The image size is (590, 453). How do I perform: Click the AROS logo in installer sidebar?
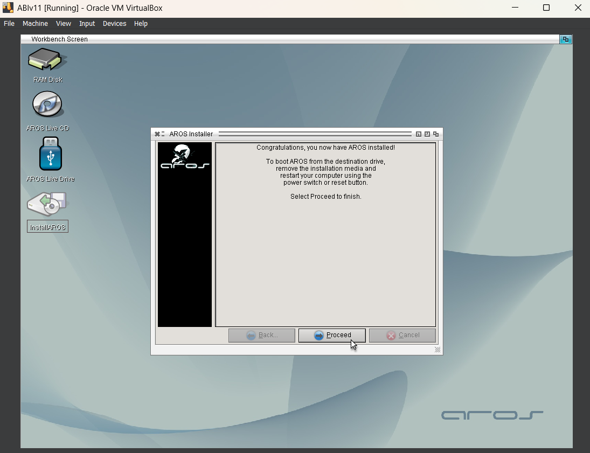tap(185, 157)
